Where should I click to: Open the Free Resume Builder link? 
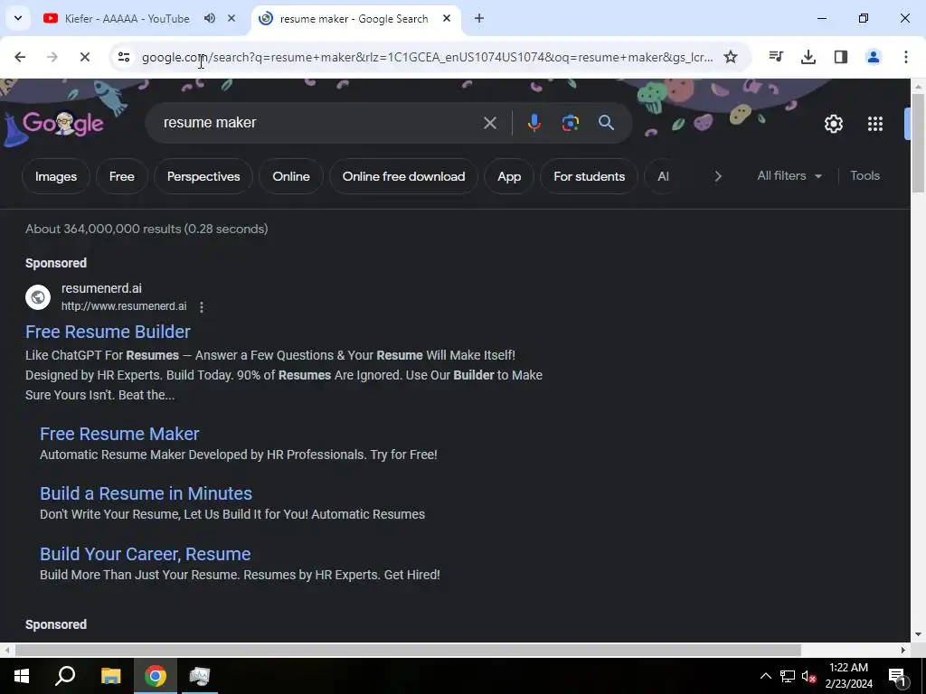[x=108, y=332]
